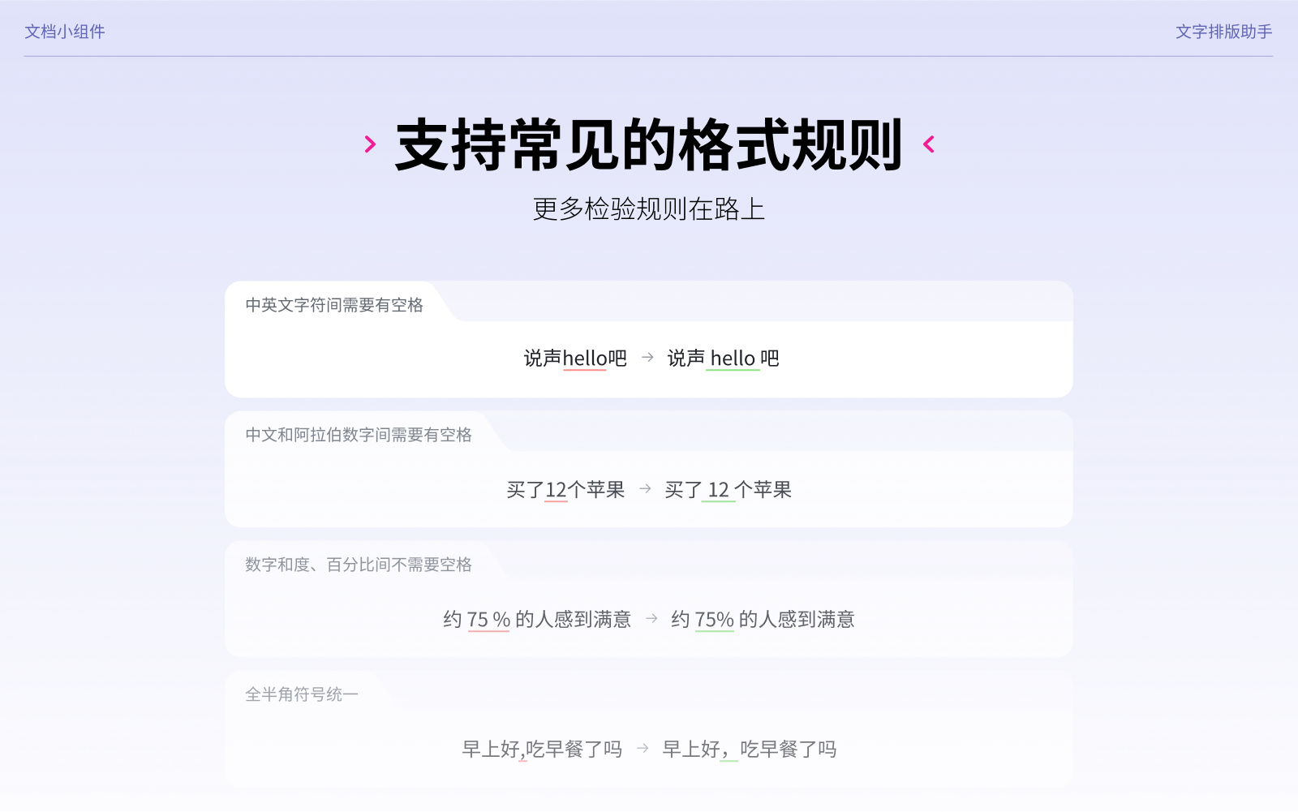
Task: Click the incorrect example 买了12个苹果
Action: point(565,490)
